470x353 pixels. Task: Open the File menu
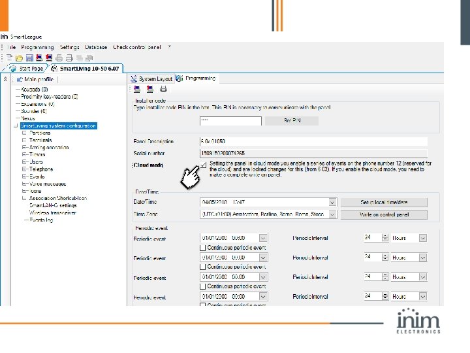12,47
